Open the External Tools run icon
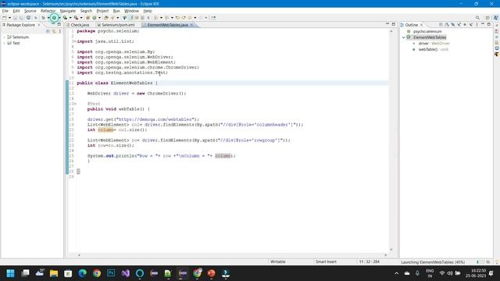The height and width of the screenshot is (281, 500). click(x=76, y=17)
